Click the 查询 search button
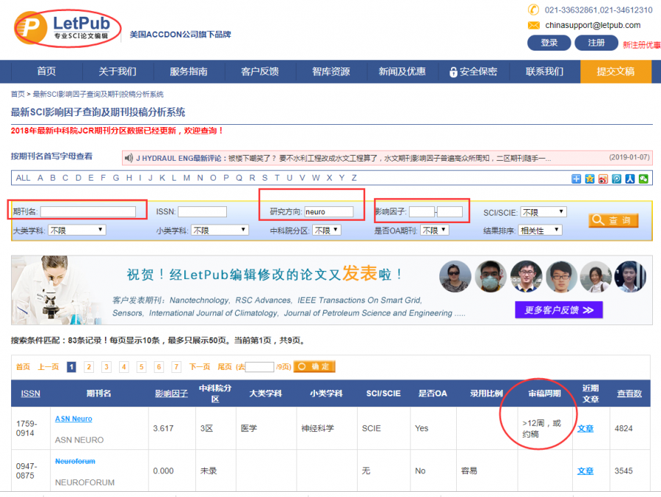This screenshot has height=497, width=661. [613, 220]
